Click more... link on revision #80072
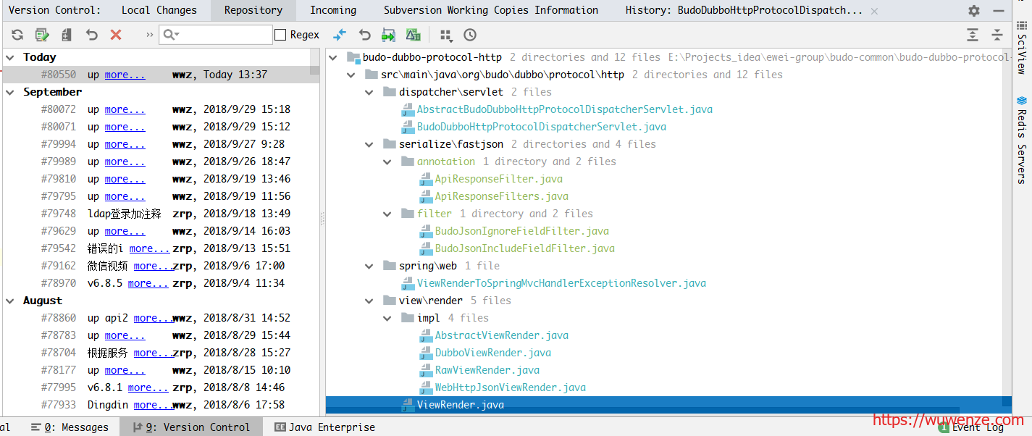The image size is (1032, 436). [125, 109]
